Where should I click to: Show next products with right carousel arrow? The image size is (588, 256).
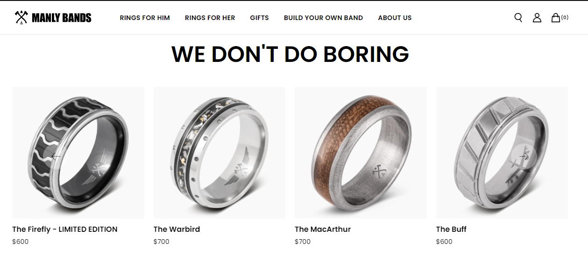524,156
